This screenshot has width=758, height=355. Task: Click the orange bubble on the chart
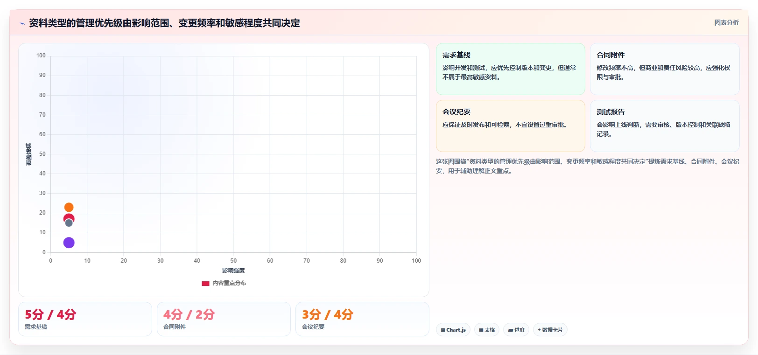pyautogui.click(x=69, y=207)
